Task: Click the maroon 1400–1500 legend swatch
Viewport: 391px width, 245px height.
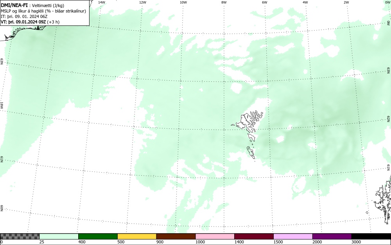Action: (x=254, y=236)
